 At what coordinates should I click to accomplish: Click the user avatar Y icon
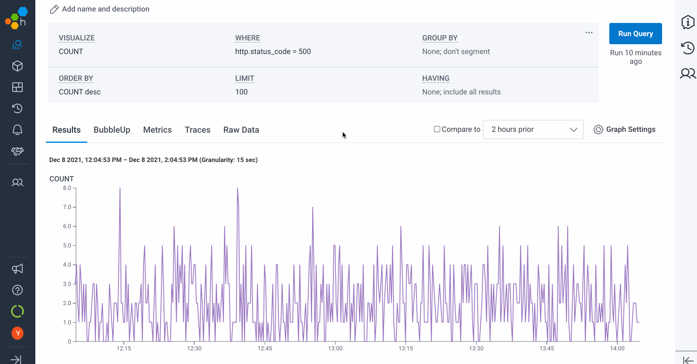(17, 333)
